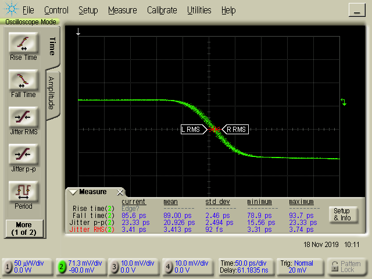Open the Measure menu

point(122,10)
